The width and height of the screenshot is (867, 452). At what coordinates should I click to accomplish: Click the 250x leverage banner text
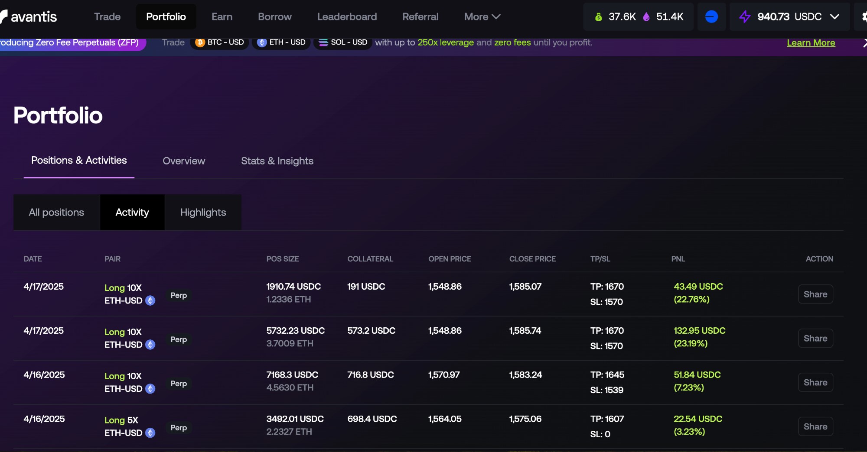click(446, 42)
